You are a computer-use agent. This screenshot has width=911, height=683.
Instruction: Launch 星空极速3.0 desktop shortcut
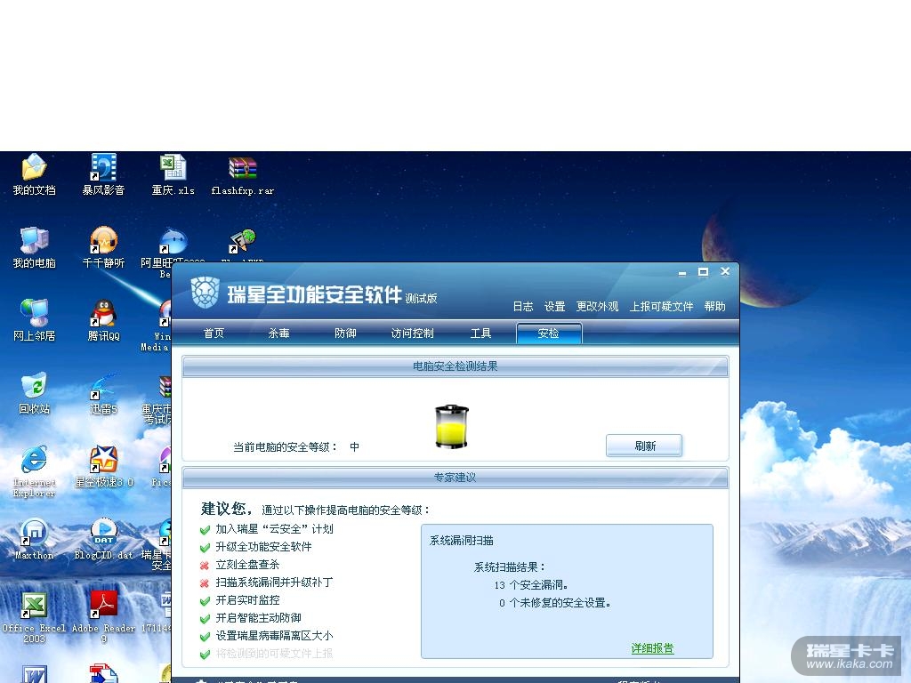pyautogui.click(x=104, y=466)
